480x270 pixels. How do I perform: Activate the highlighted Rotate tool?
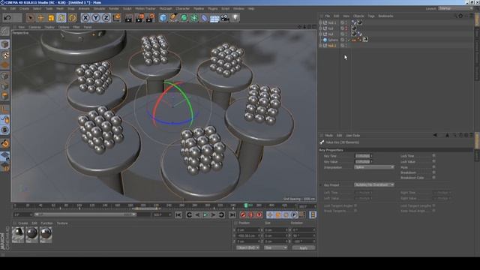[61, 18]
